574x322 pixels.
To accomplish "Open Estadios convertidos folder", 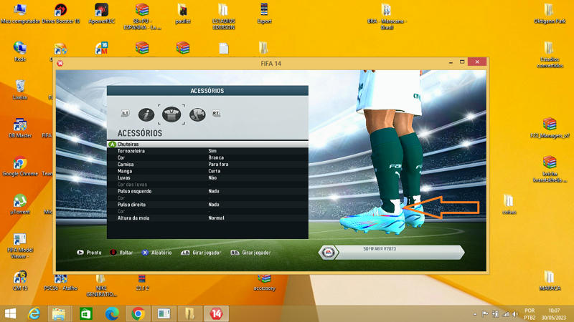I will pos(550,55).
